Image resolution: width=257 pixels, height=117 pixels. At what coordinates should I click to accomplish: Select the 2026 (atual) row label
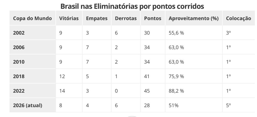click(x=28, y=106)
